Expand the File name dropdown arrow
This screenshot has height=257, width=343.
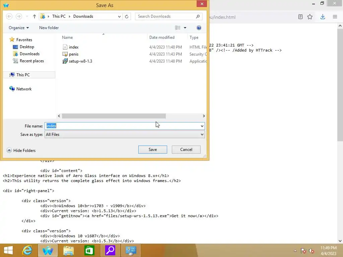tap(202, 126)
